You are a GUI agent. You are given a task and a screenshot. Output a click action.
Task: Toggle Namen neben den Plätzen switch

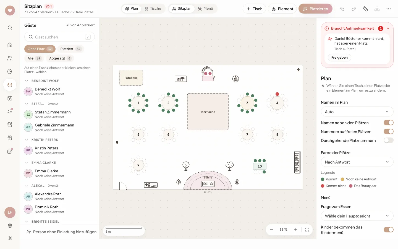[389, 123]
